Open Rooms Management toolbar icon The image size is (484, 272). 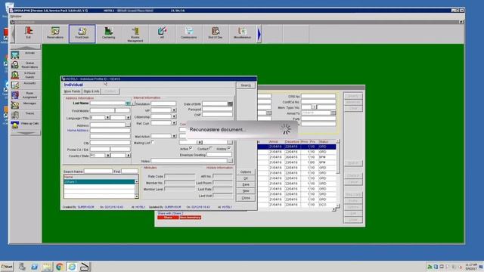(x=135, y=33)
